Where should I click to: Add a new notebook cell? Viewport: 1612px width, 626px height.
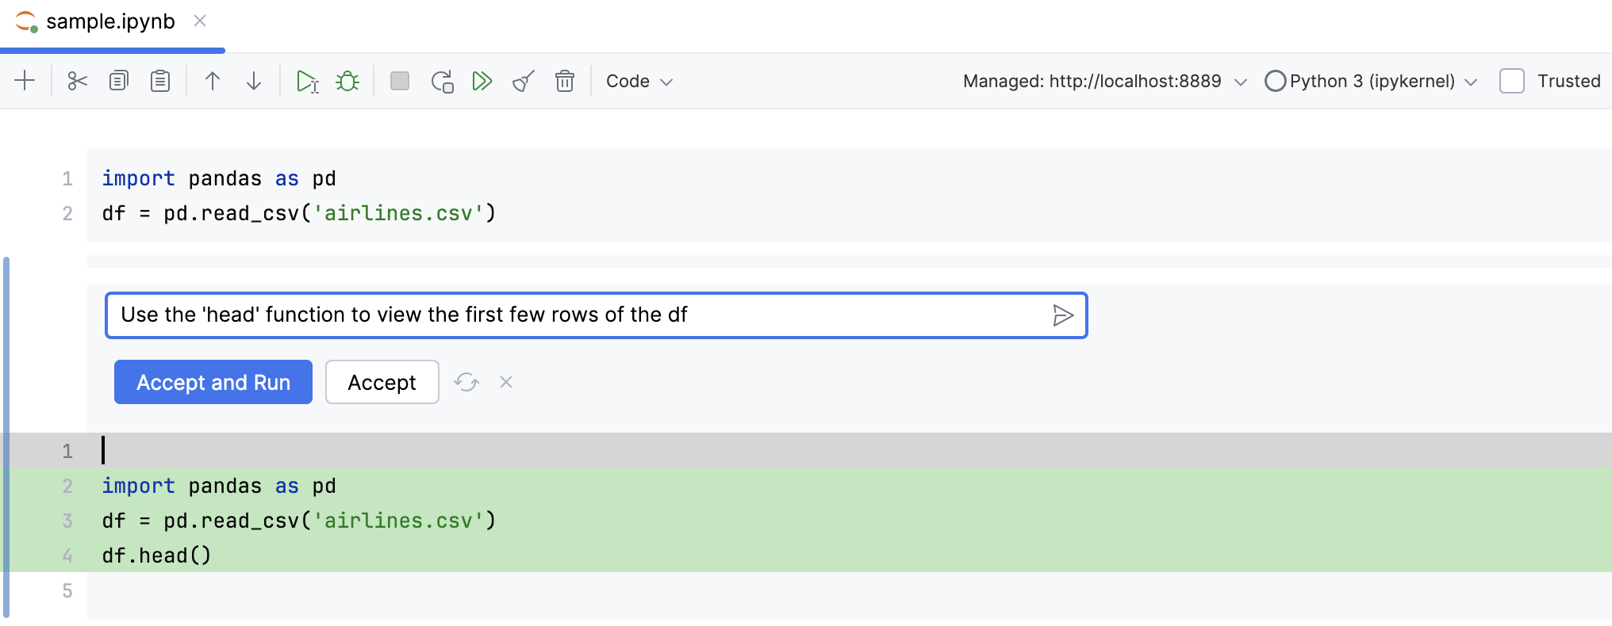point(25,80)
